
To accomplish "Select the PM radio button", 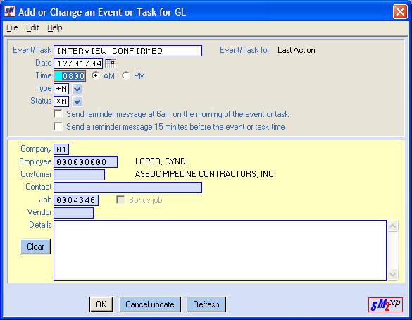I will click(126, 75).
